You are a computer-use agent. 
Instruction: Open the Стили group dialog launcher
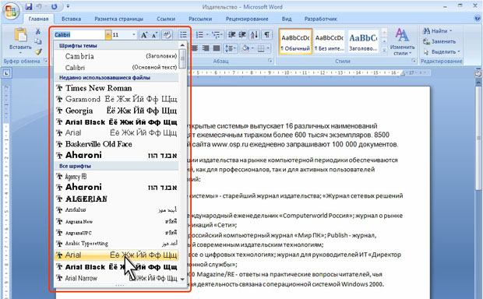(x=413, y=61)
